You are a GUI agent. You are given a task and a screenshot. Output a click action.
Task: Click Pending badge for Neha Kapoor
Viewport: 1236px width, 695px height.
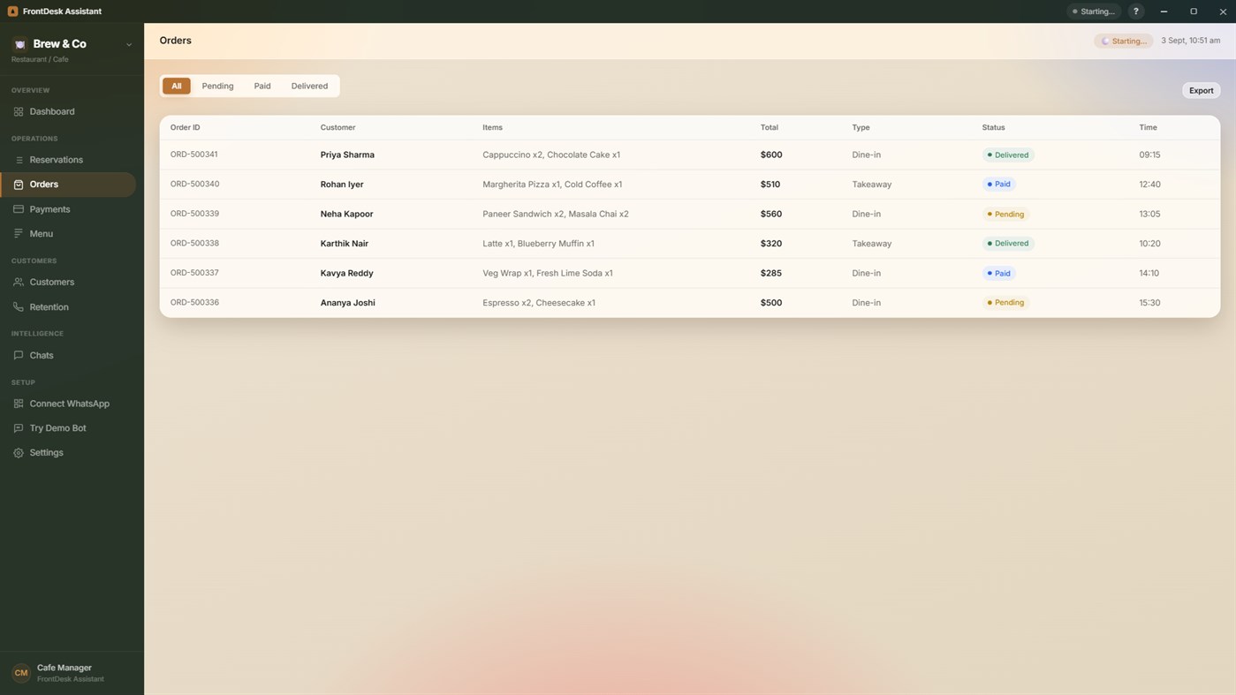pyautogui.click(x=1005, y=214)
